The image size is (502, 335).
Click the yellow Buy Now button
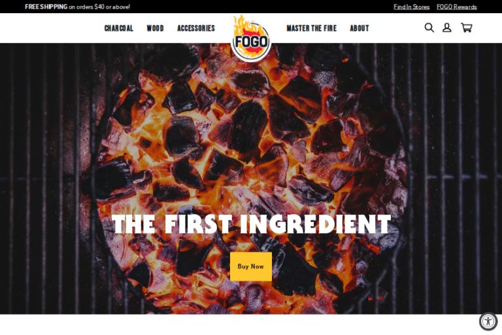pos(251,266)
